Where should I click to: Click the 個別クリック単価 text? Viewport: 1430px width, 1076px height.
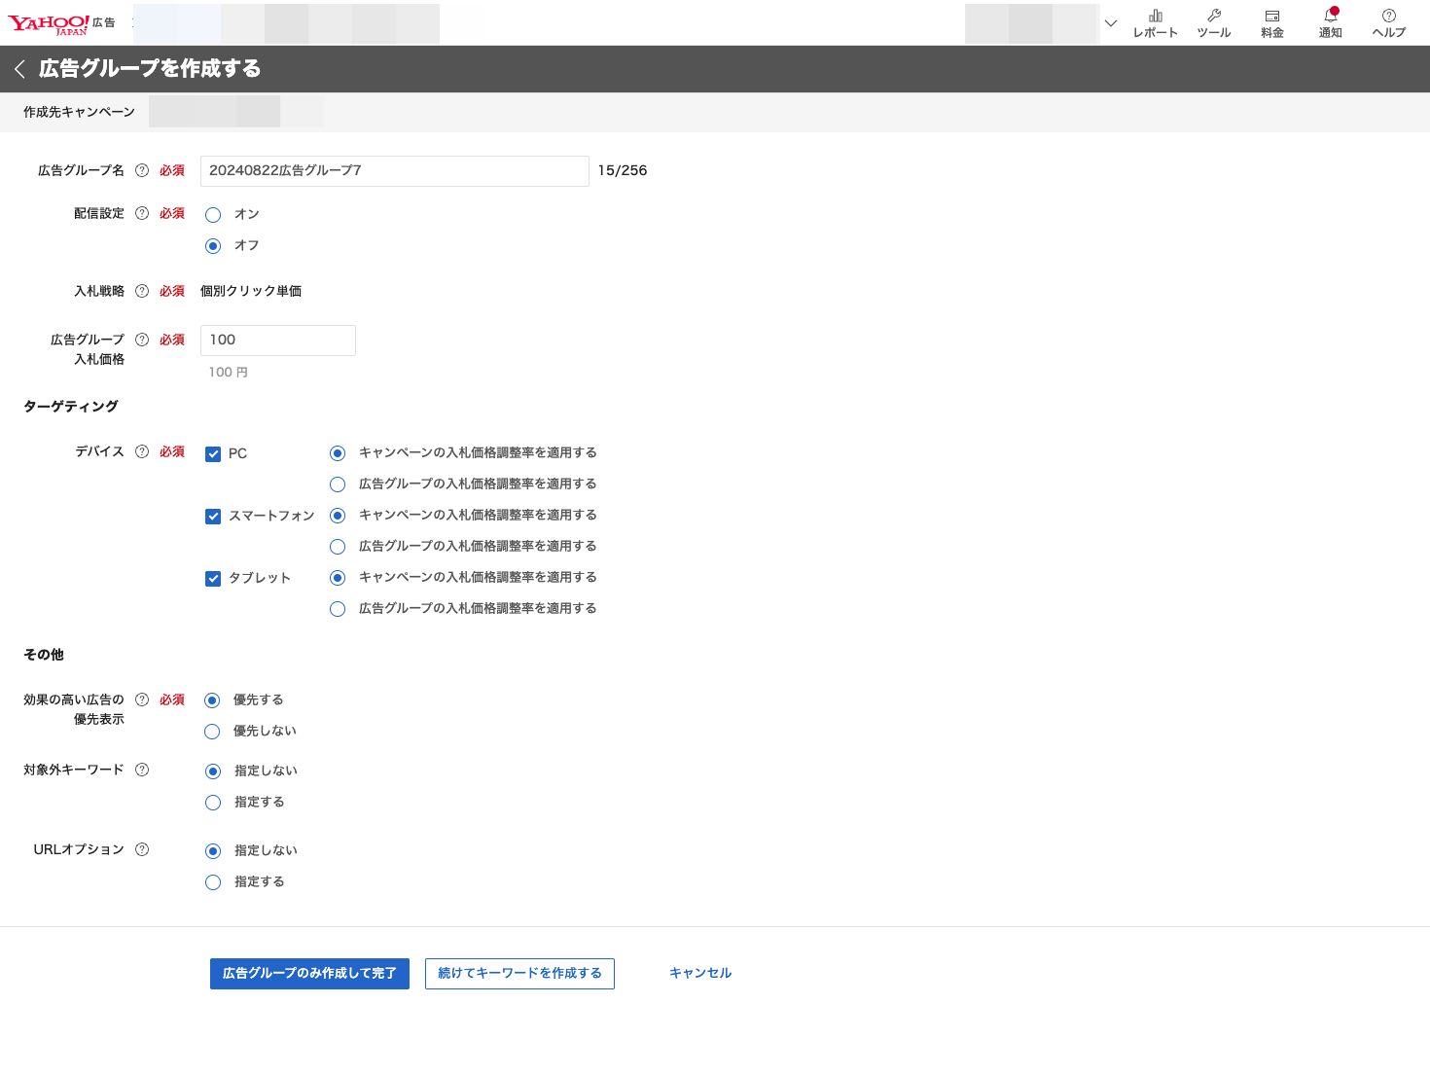(251, 291)
